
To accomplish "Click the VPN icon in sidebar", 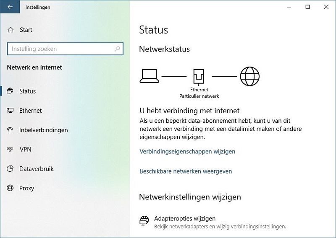I will pos(10,149).
